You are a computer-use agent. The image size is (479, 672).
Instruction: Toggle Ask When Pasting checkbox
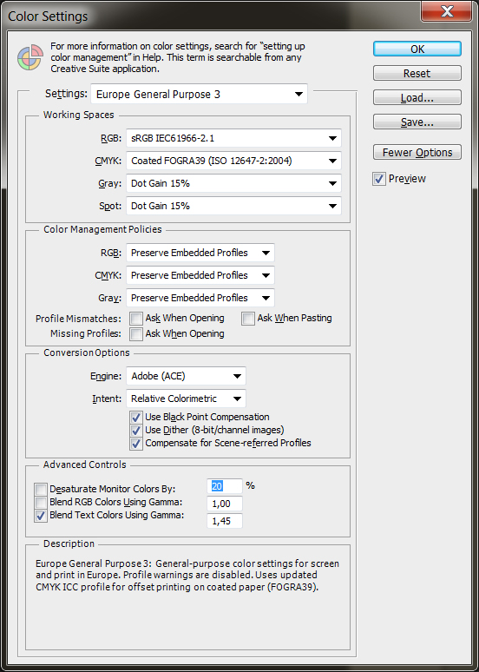tap(247, 319)
